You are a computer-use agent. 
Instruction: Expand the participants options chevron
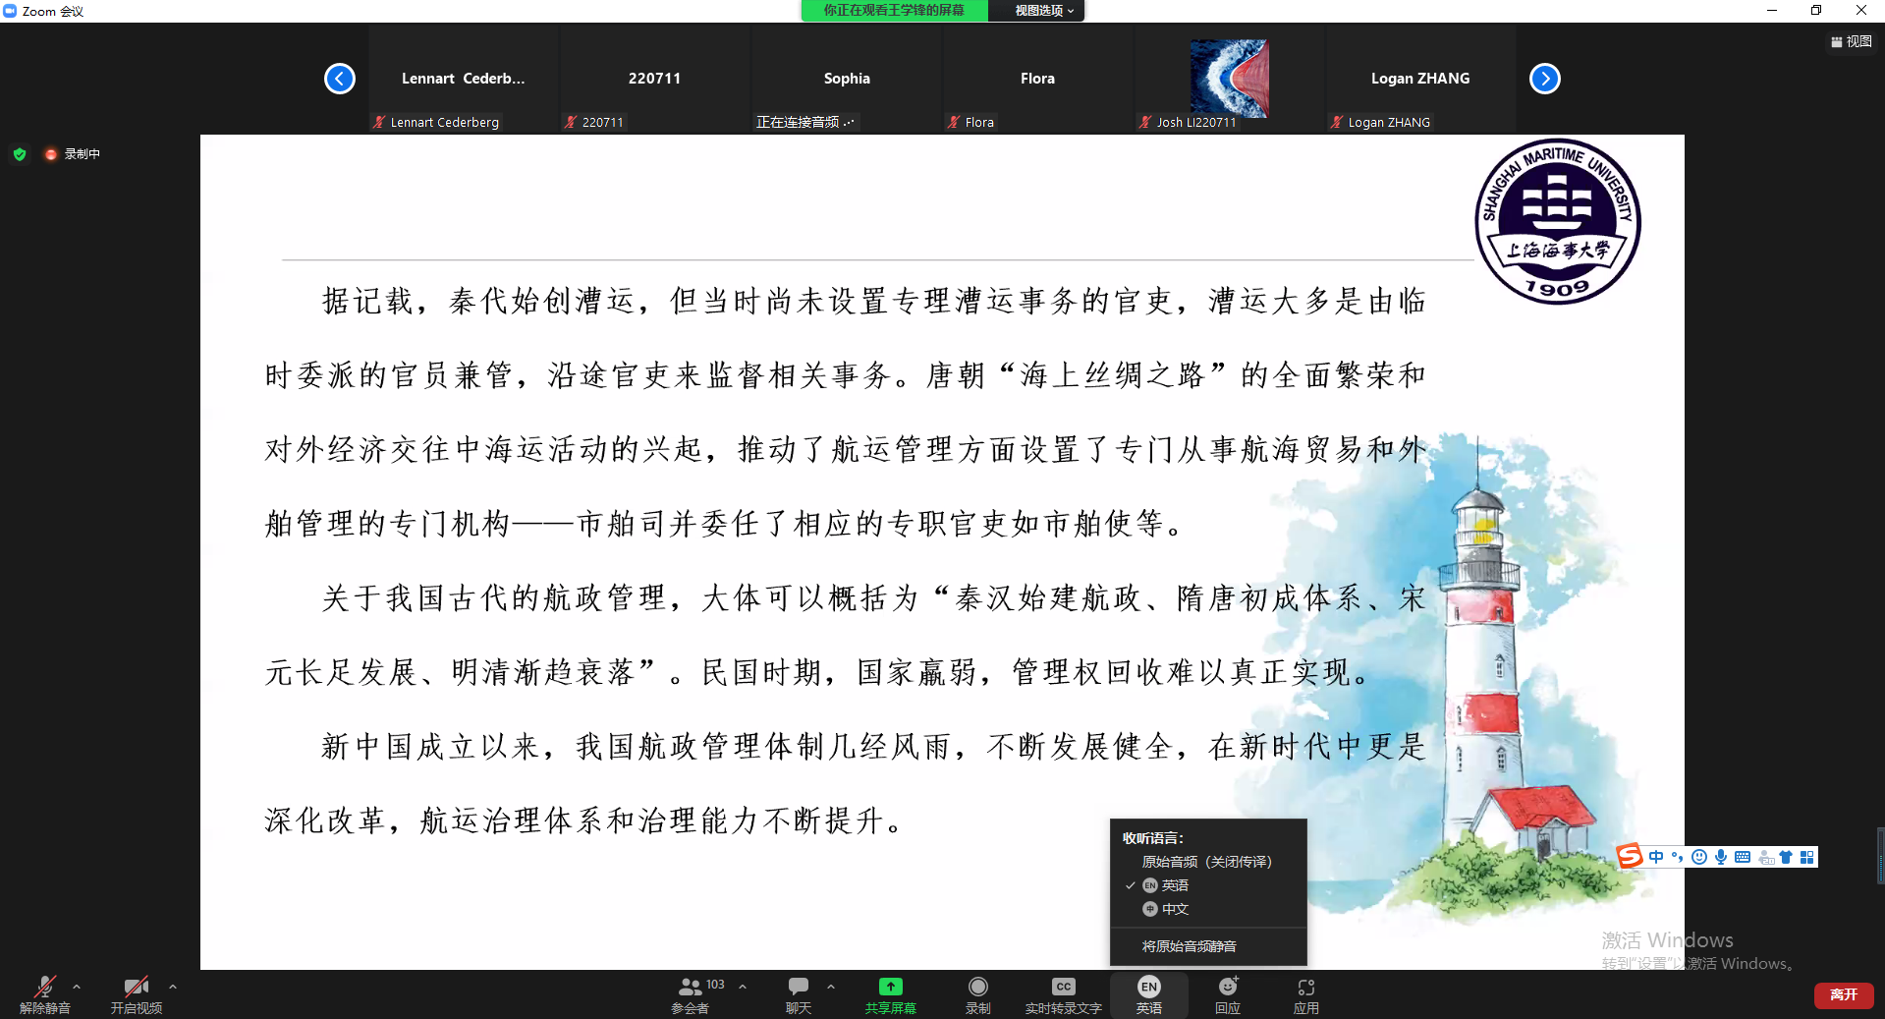[x=743, y=986]
